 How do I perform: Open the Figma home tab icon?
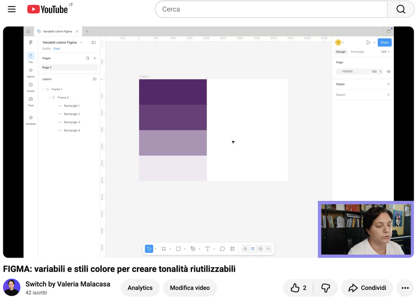(x=29, y=31)
